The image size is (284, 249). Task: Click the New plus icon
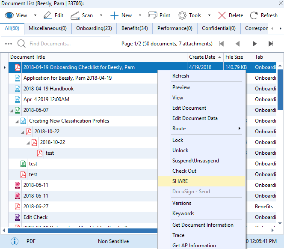coord(114,15)
